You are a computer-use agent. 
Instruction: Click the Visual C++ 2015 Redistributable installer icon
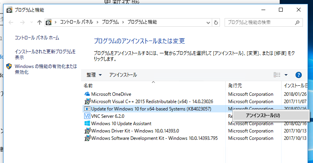tap(87, 101)
